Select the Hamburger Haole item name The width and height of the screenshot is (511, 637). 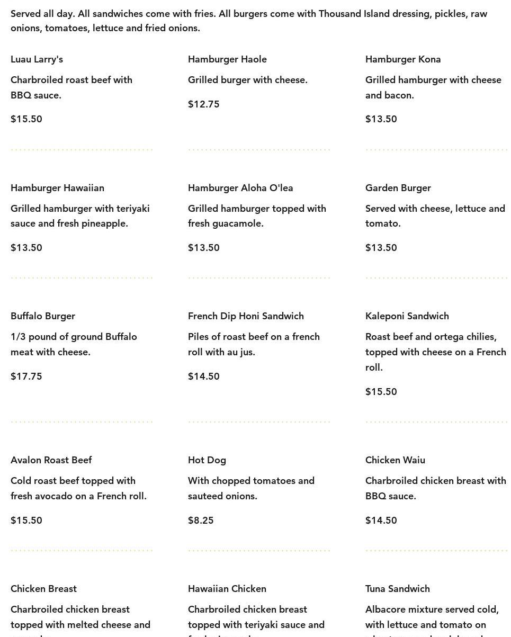tap(227, 59)
